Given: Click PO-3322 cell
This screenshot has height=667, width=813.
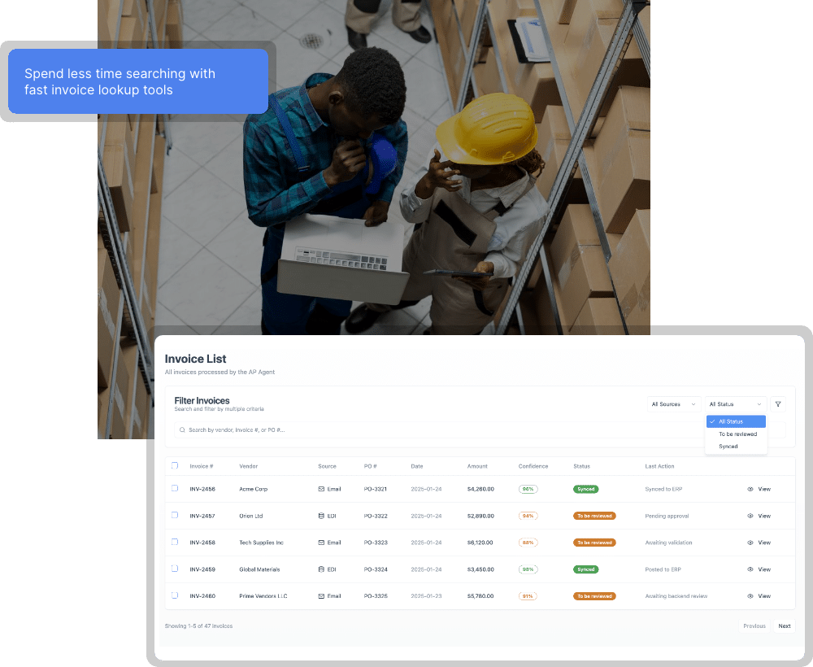Looking at the screenshot, I should click(376, 516).
